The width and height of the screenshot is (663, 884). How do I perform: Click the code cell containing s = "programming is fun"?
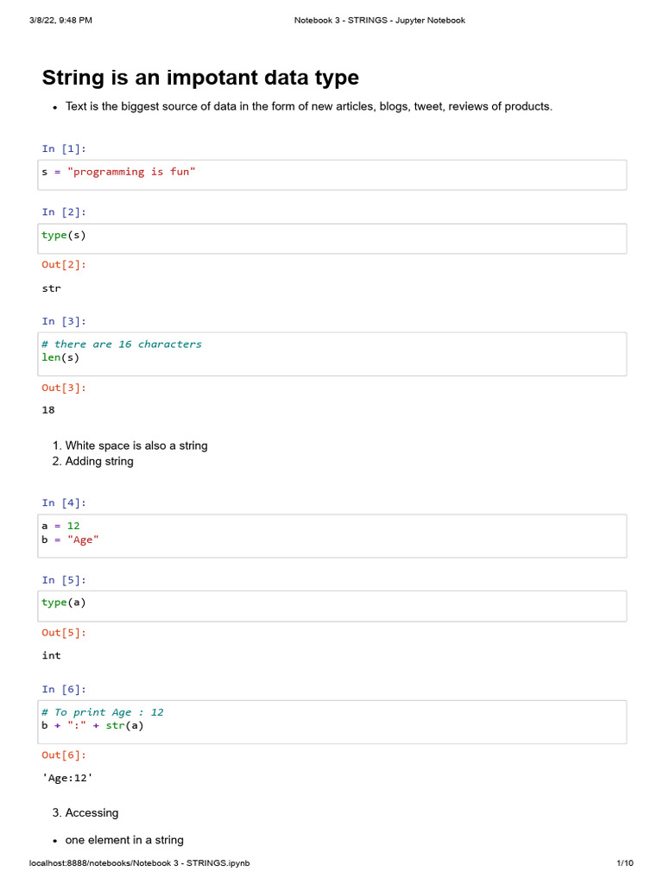[x=332, y=174]
